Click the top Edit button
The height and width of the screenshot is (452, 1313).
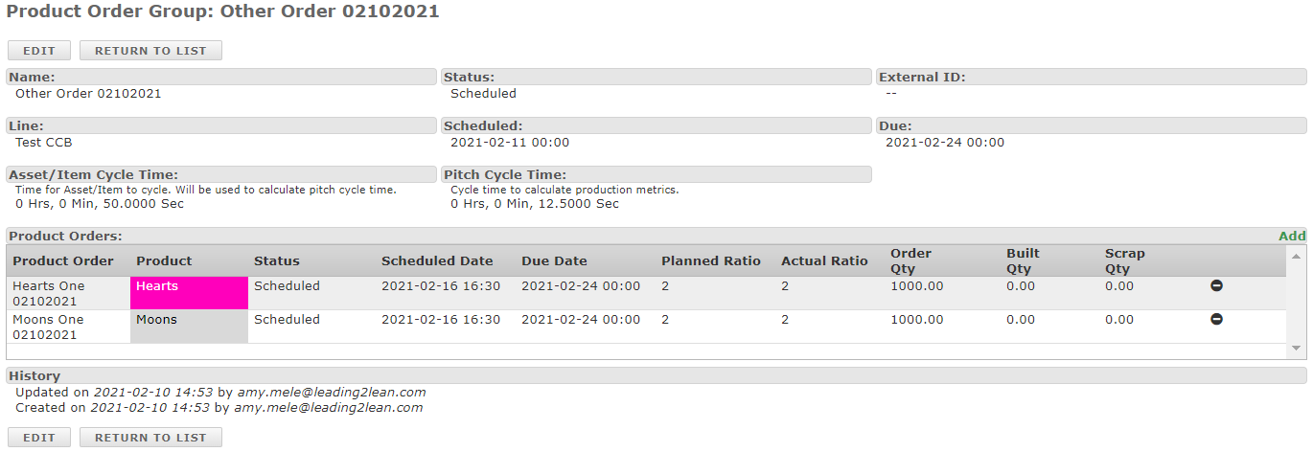pyautogui.click(x=39, y=51)
